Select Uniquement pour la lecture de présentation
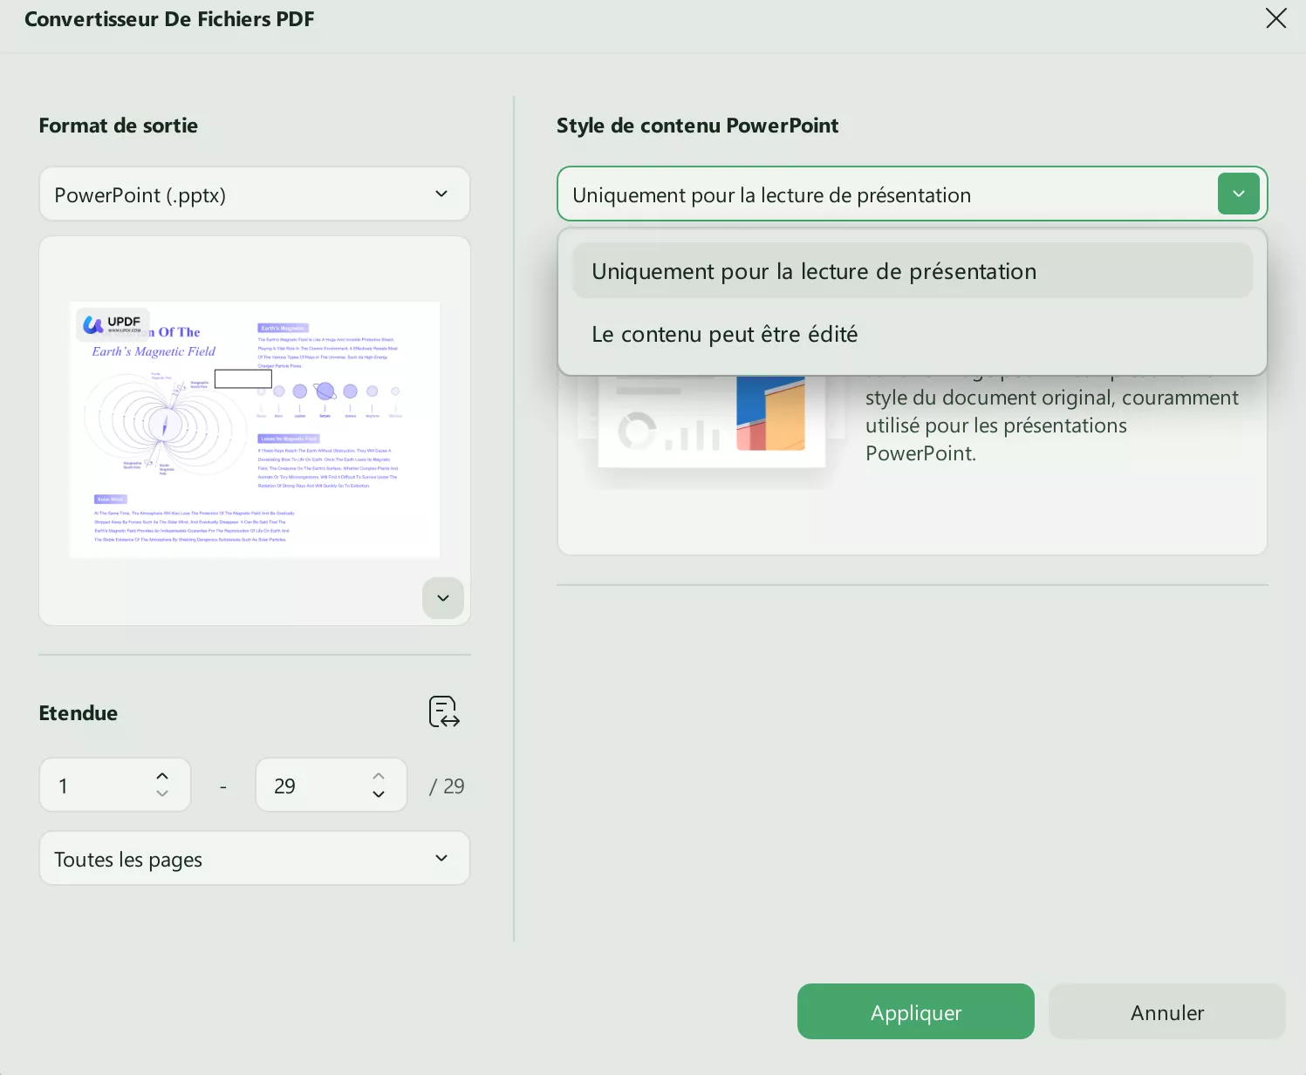This screenshot has height=1075, width=1306. tap(813, 270)
